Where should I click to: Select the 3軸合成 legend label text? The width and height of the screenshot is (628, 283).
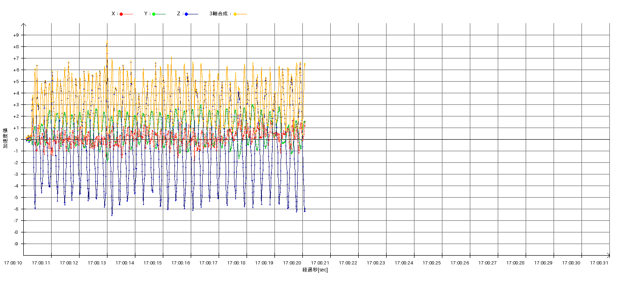220,14
